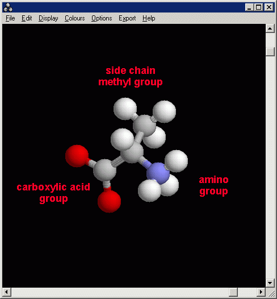The height and width of the screenshot is (299, 277).
Task: Click the vertical scrollbar down arrow
Action: (270, 283)
